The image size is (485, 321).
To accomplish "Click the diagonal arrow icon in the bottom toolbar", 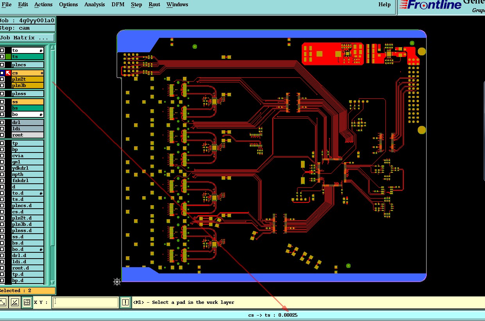I will (3, 302).
